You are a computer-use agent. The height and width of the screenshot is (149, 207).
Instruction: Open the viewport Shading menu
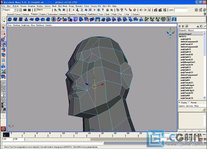16,25
